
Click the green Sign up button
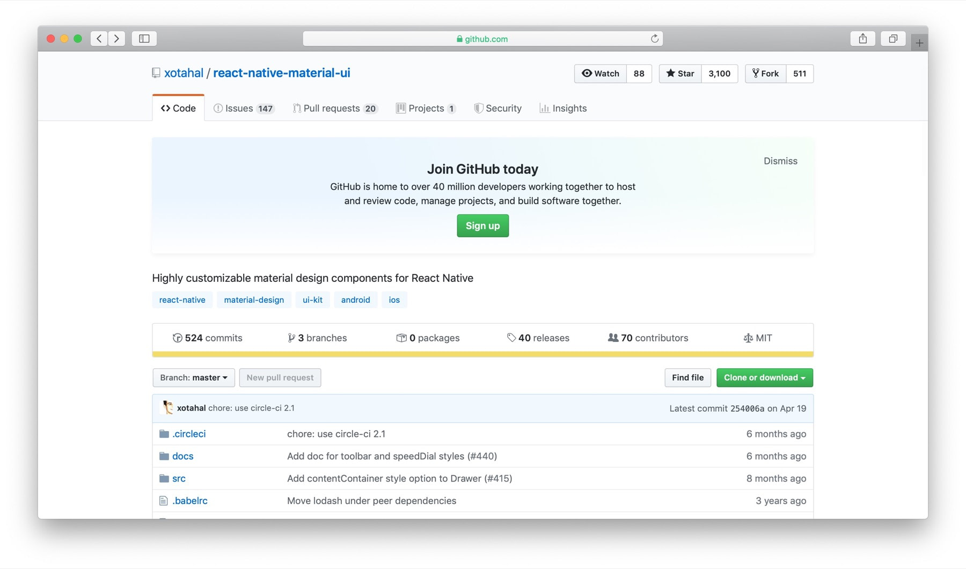pyautogui.click(x=483, y=225)
